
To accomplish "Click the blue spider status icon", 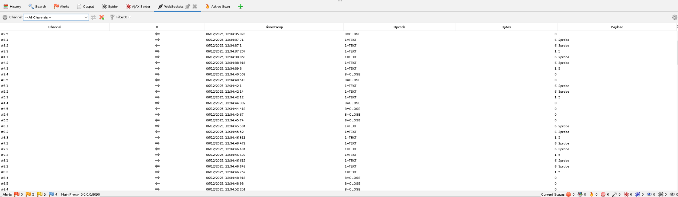I will point(637,194).
